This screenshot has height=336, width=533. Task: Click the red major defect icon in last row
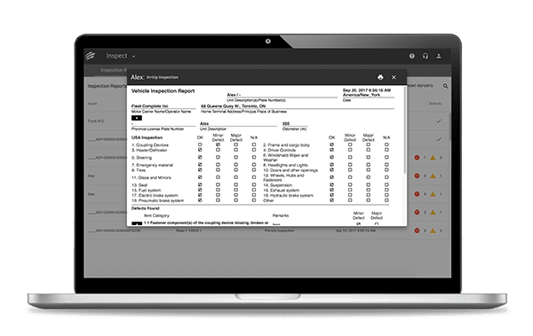(x=417, y=231)
